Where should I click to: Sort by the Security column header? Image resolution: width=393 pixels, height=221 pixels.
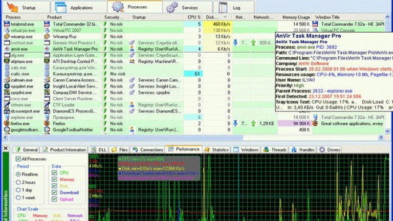point(114,17)
